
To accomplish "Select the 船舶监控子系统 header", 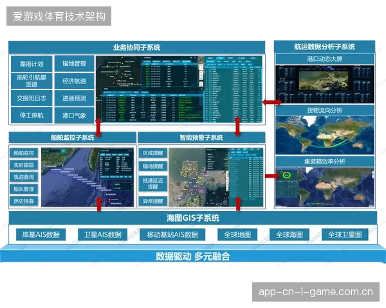I will (x=72, y=137).
